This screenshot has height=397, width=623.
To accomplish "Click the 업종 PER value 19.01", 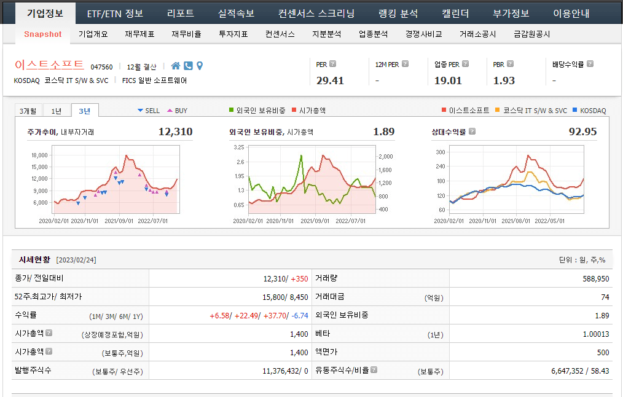I will point(448,81).
